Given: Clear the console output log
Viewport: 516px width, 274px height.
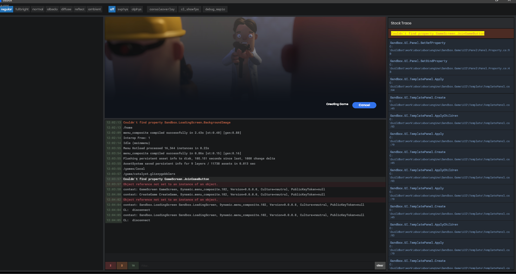Looking at the screenshot, I should pyautogui.click(x=380, y=266).
